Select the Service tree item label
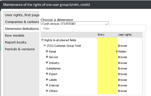Screen dimensions: 151x96 point(54,57)
